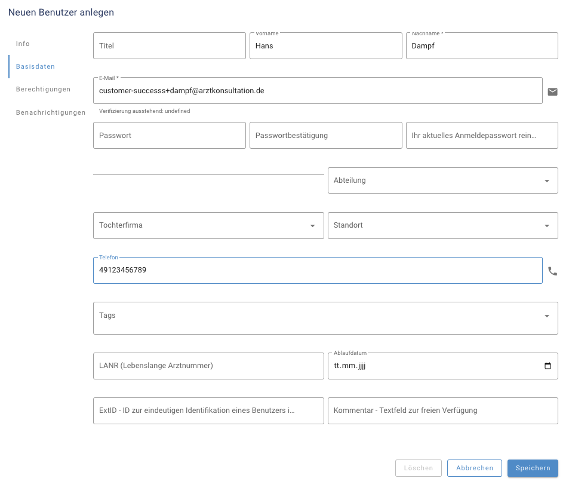Open the Berechtigungen tab

pyautogui.click(x=43, y=89)
